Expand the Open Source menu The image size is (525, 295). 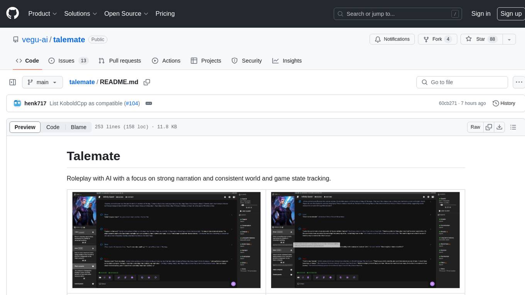coord(126,14)
